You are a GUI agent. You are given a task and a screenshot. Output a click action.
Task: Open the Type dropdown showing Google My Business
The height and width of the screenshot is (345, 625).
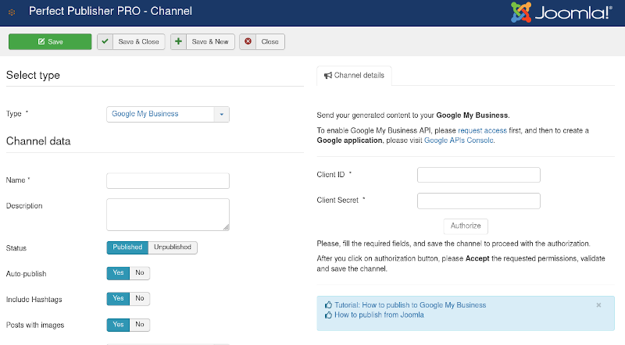point(168,114)
